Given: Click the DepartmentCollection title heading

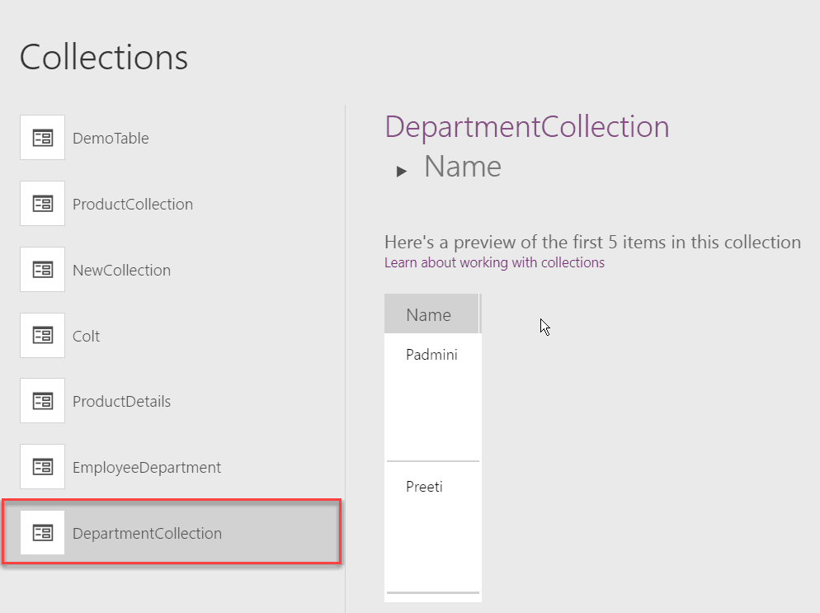Looking at the screenshot, I should [x=526, y=127].
